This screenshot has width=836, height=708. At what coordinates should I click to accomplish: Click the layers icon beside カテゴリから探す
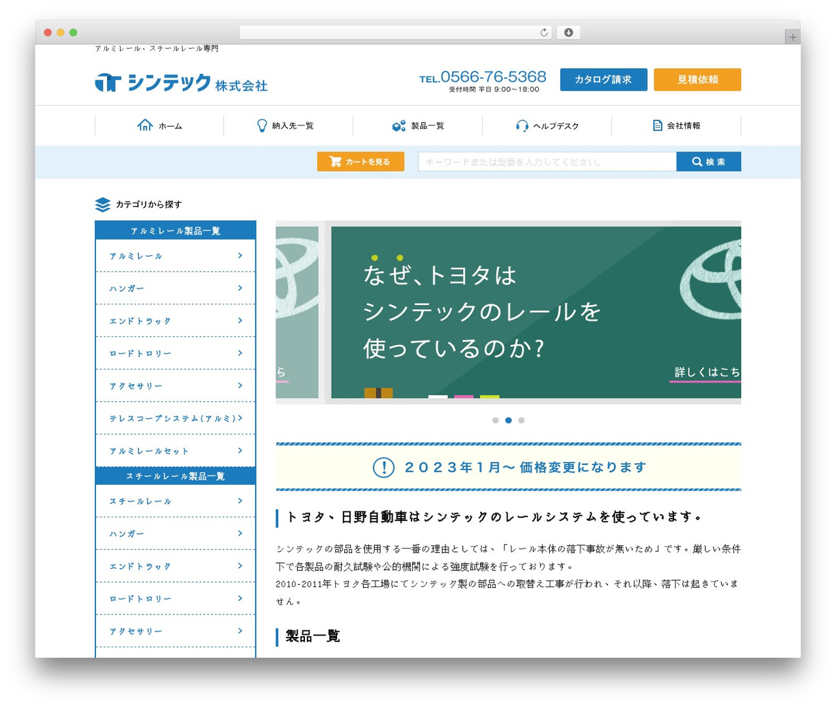(x=103, y=204)
